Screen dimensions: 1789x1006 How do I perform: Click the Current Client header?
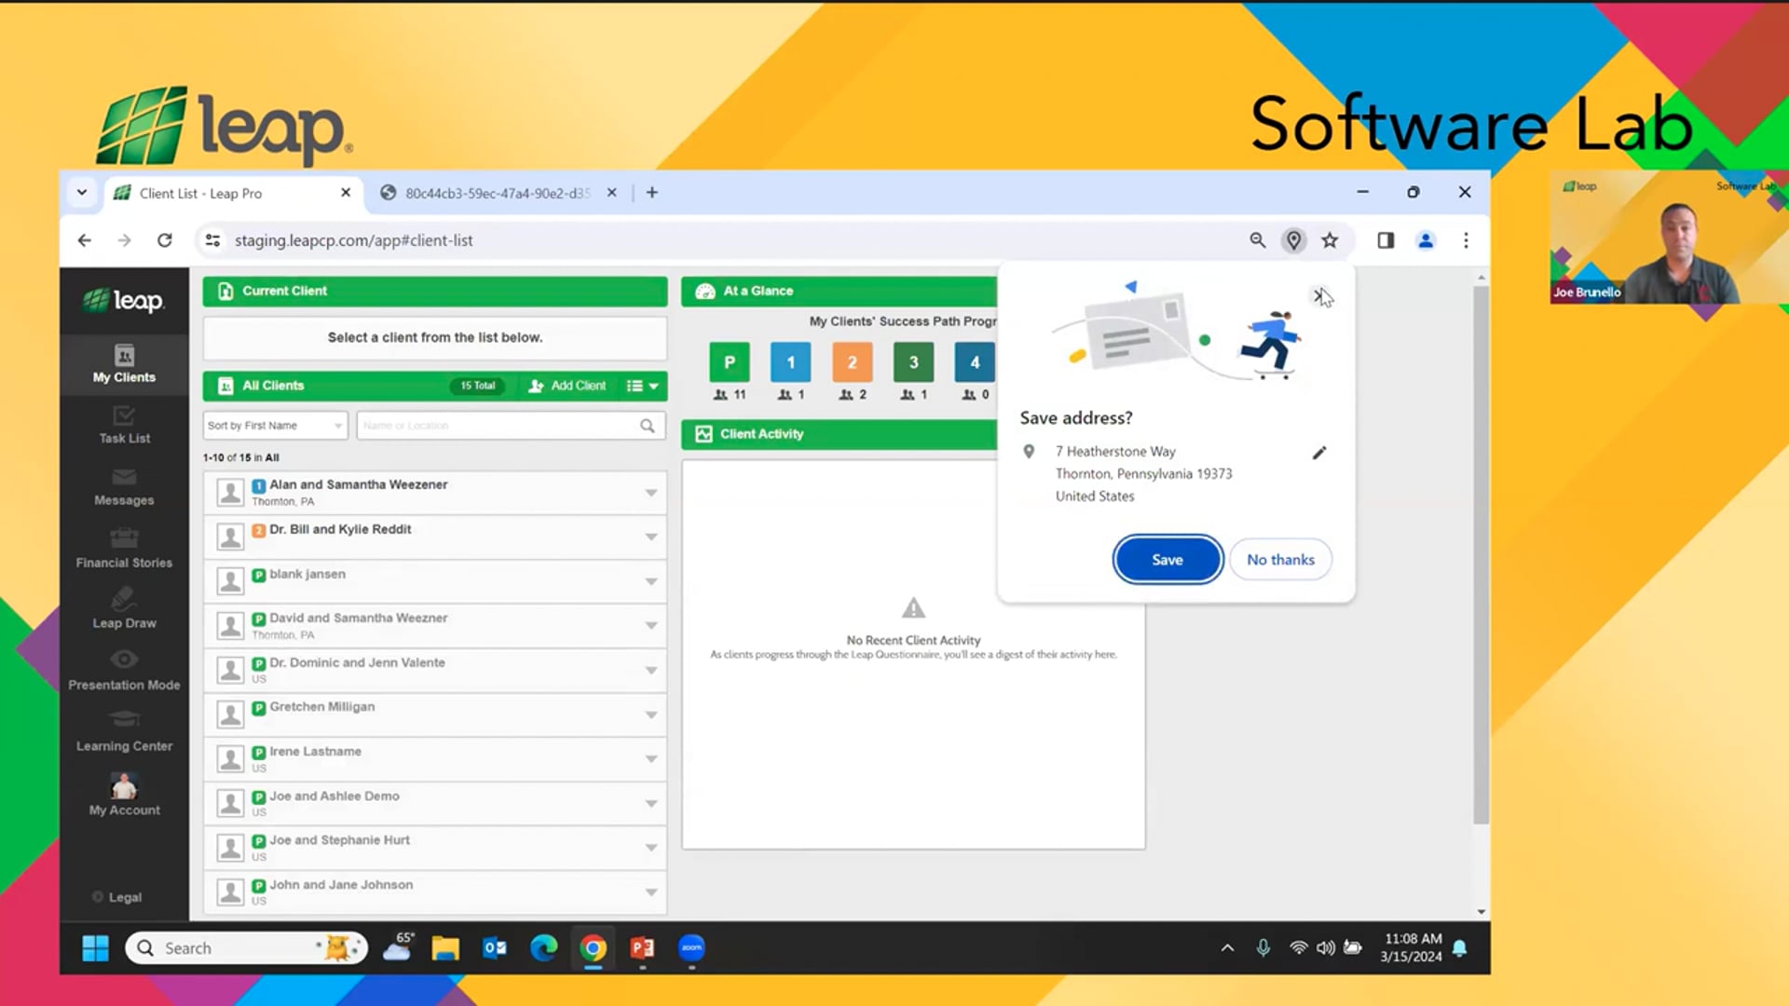pyautogui.click(x=435, y=292)
